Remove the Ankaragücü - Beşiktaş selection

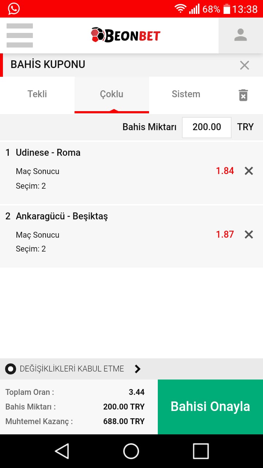(249, 234)
